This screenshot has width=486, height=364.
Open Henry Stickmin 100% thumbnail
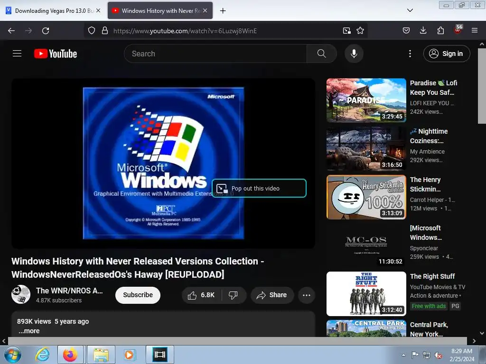click(x=366, y=197)
